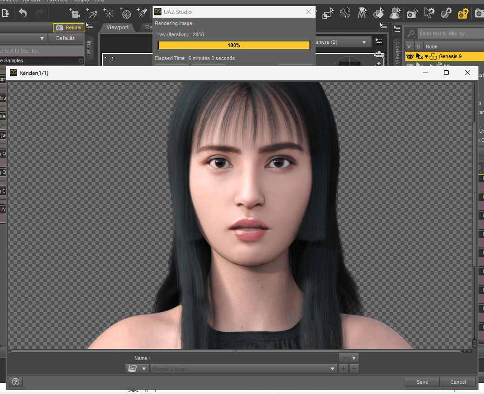Open the Render Library dropdown
Viewport: 484px width, 394px height.
coord(243,369)
